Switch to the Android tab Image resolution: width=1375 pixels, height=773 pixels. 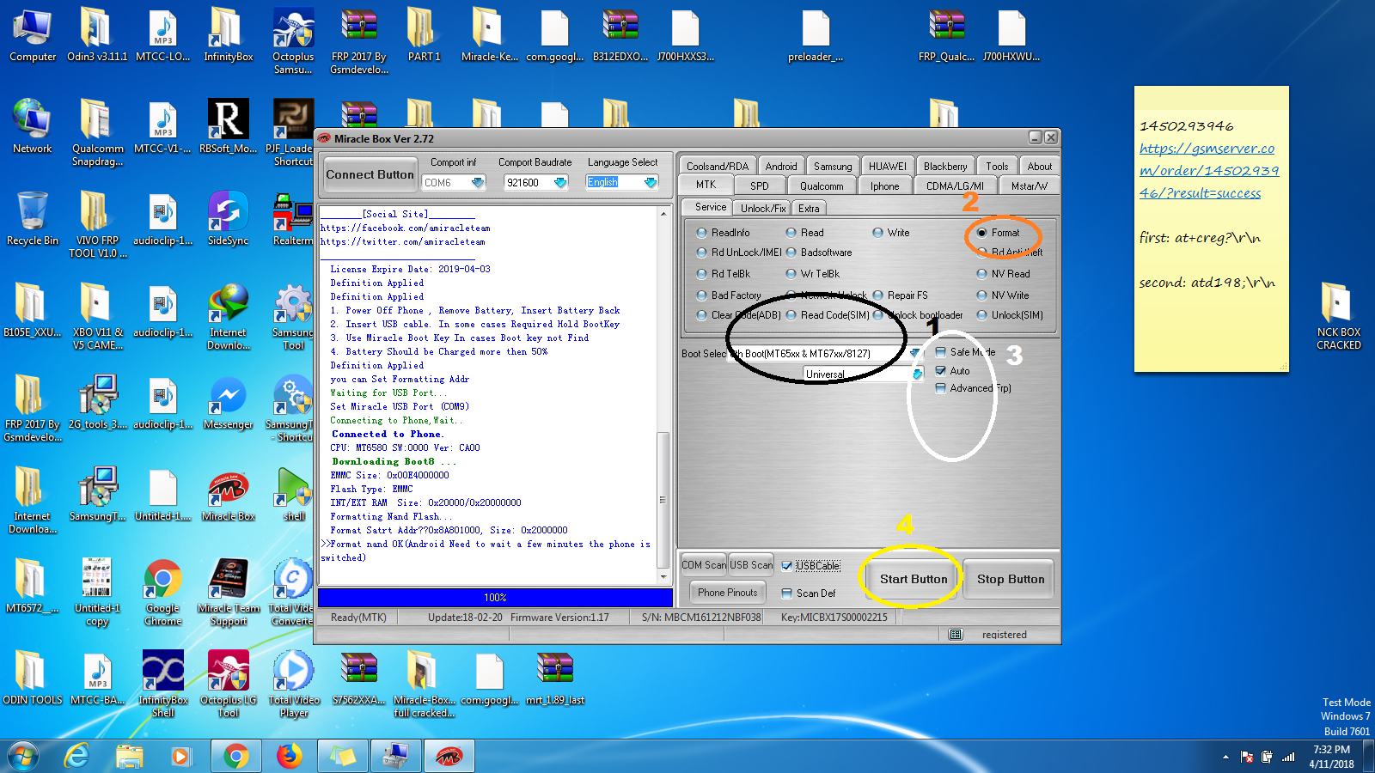pyautogui.click(x=781, y=166)
